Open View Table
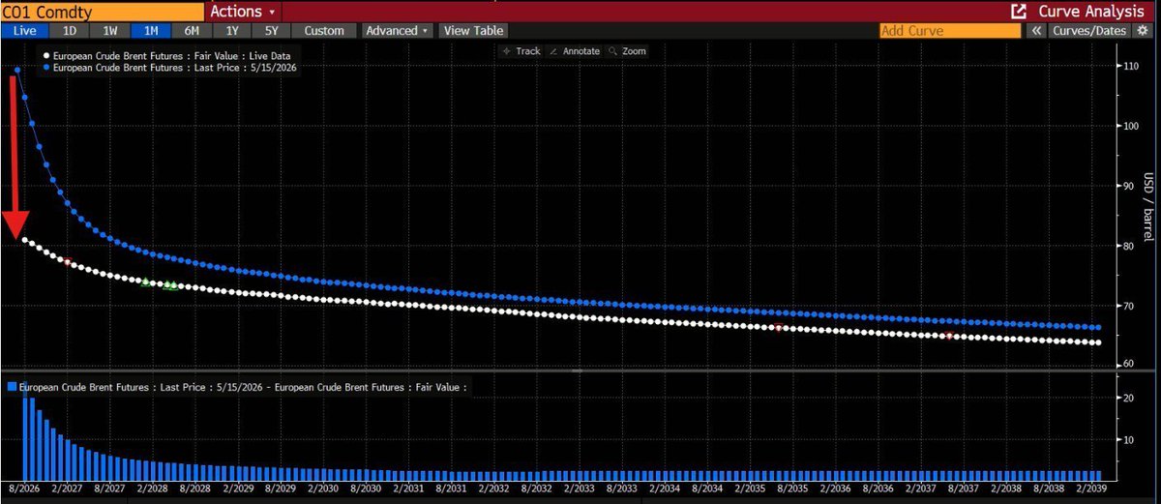1161x504 pixels. 475,30
